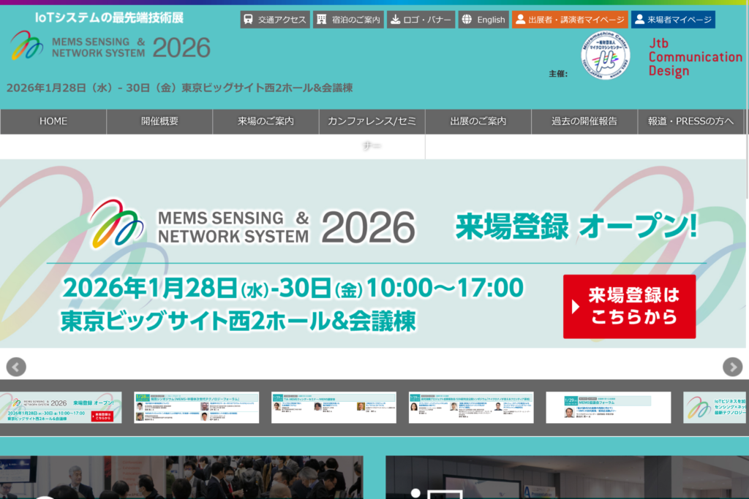Select the MEMS協議会フォーラム slide thumbnail
The height and width of the screenshot is (499, 749).
608,407
